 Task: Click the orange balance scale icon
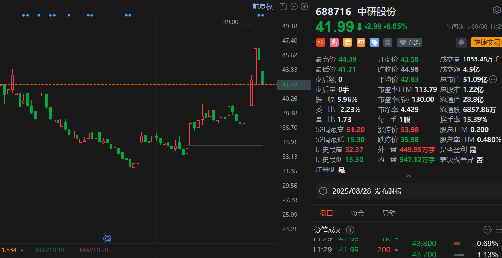coord(361,42)
